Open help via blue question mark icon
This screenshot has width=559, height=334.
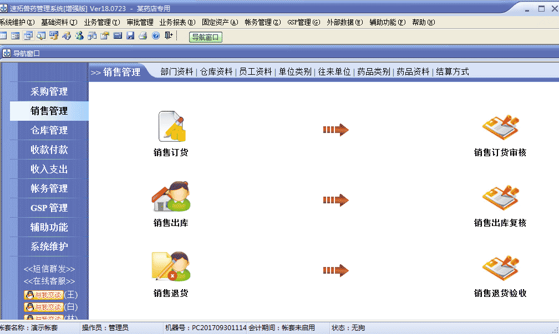tap(156, 35)
